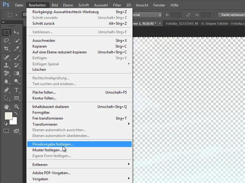Open the Ebene menu
Screen dimensions: 245x183
(x=68, y=5)
